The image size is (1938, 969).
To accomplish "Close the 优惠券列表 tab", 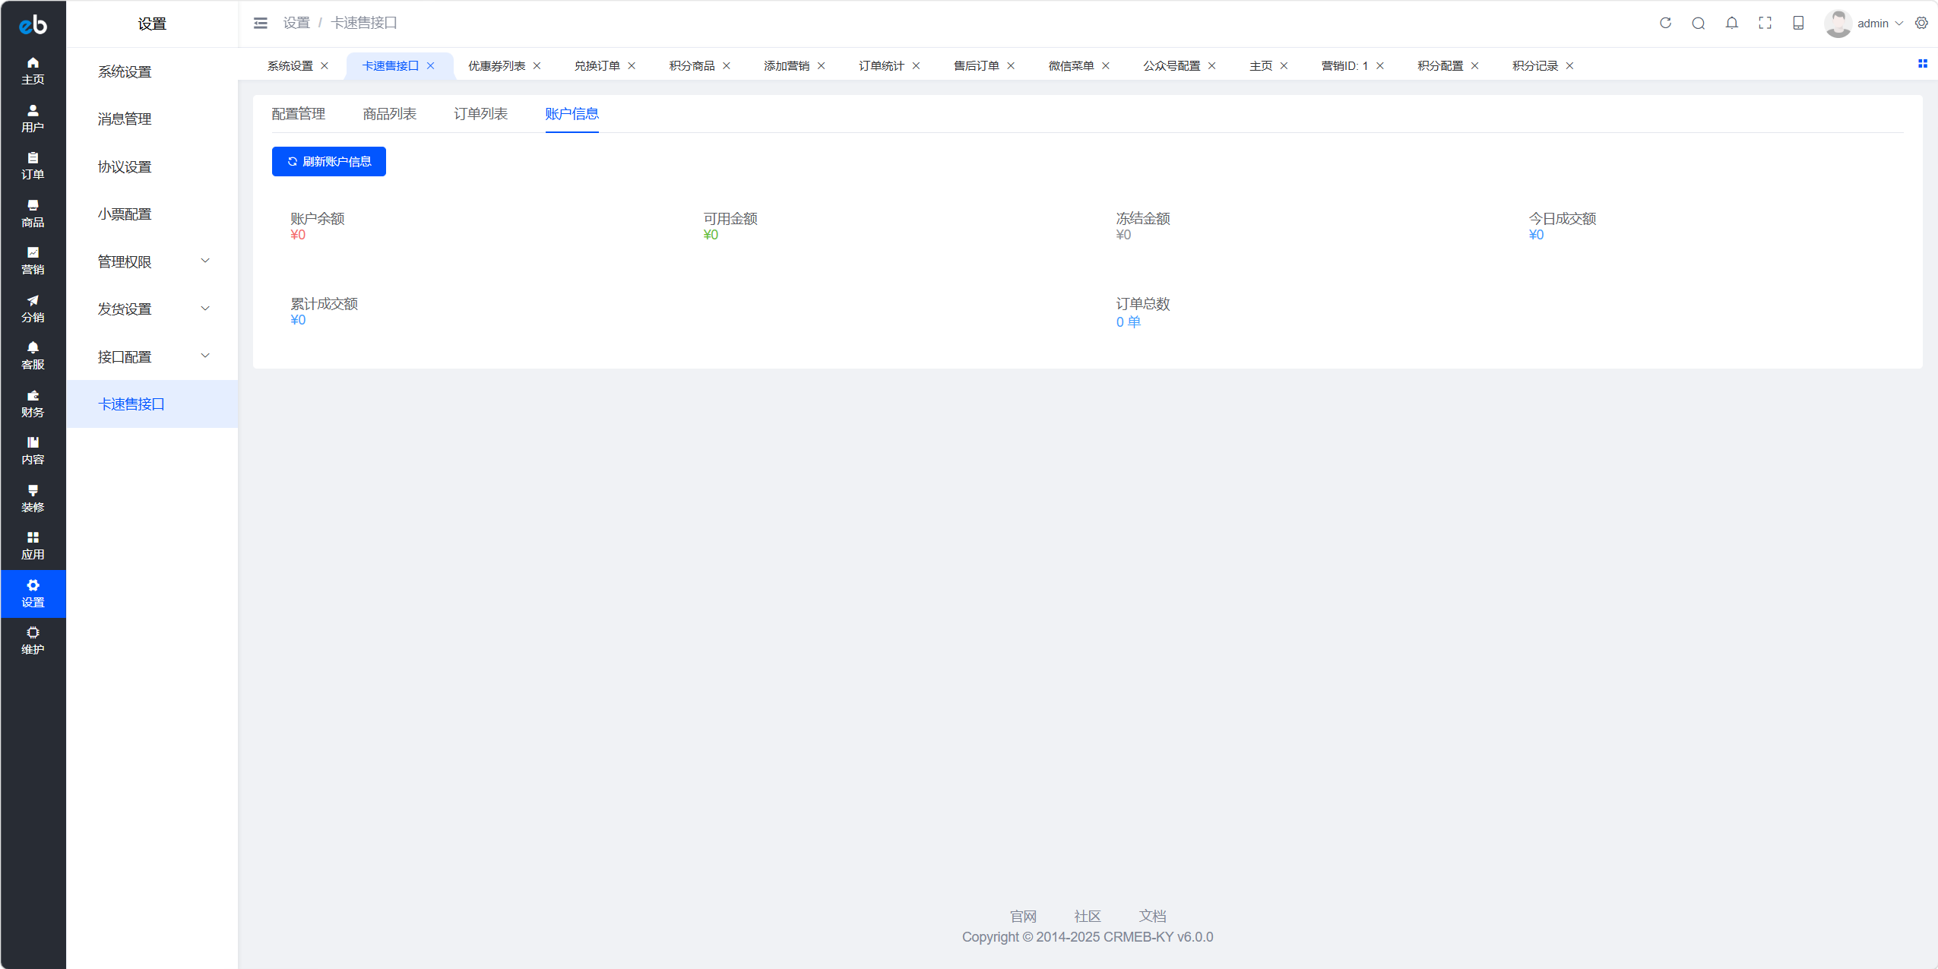I will point(537,66).
